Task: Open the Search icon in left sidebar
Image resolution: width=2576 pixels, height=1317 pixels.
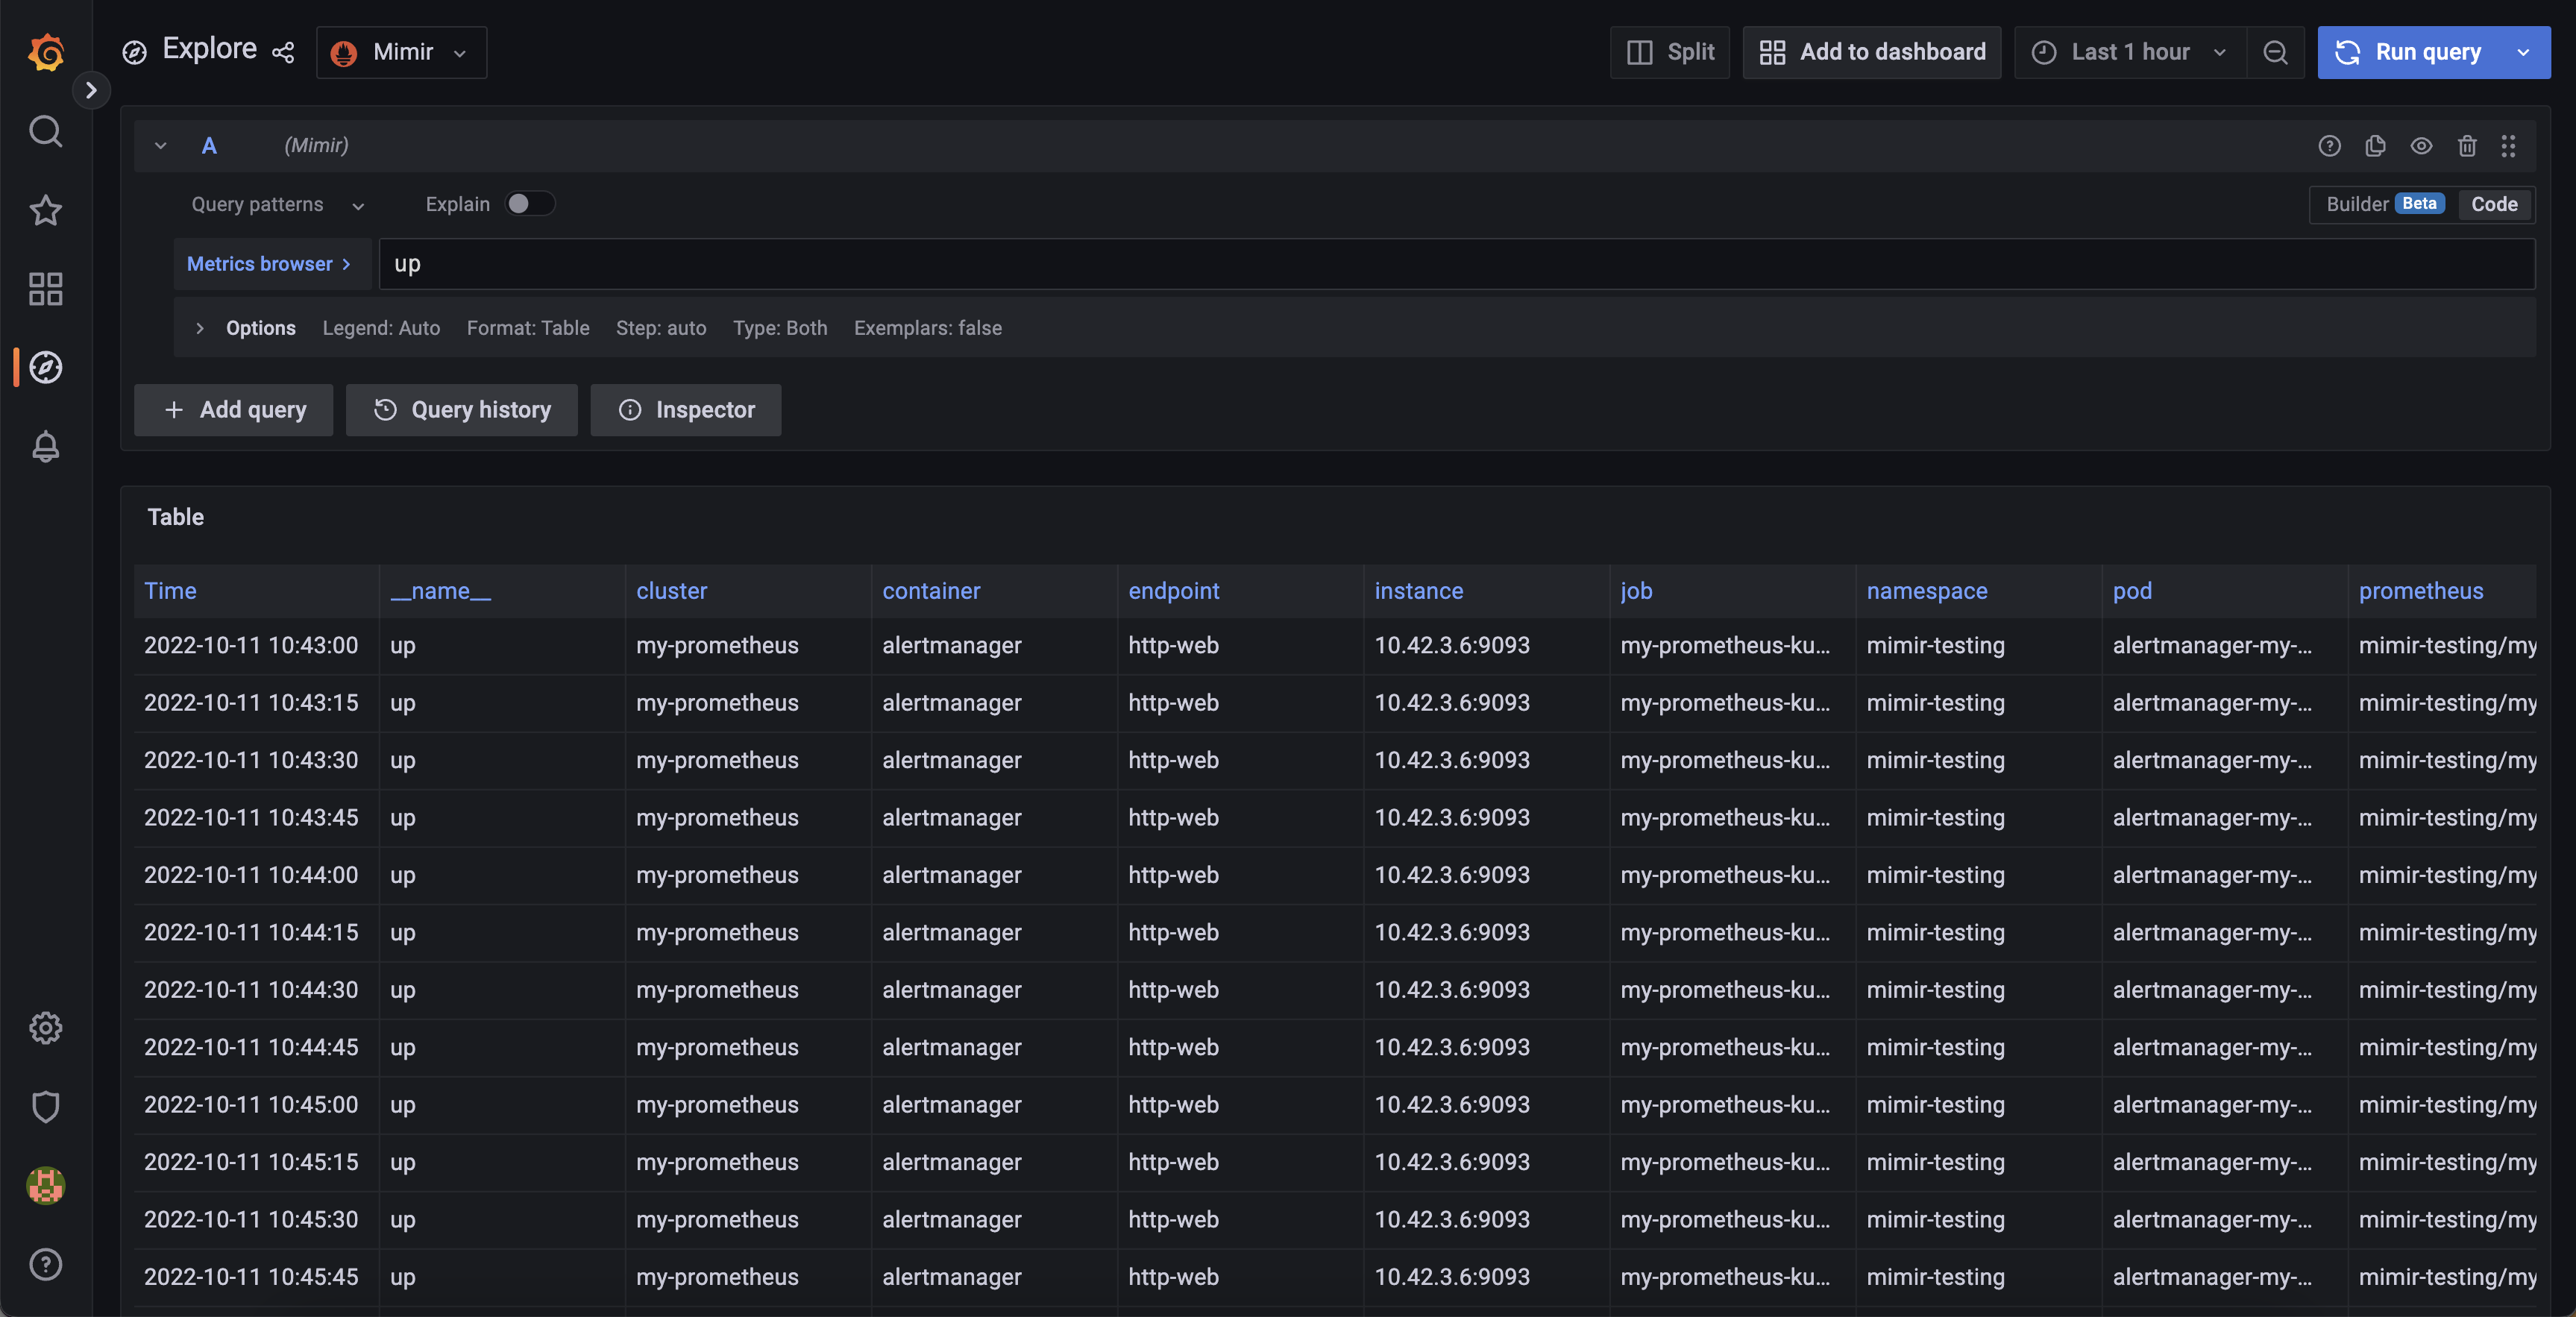Action: pyautogui.click(x=45, y=131)
